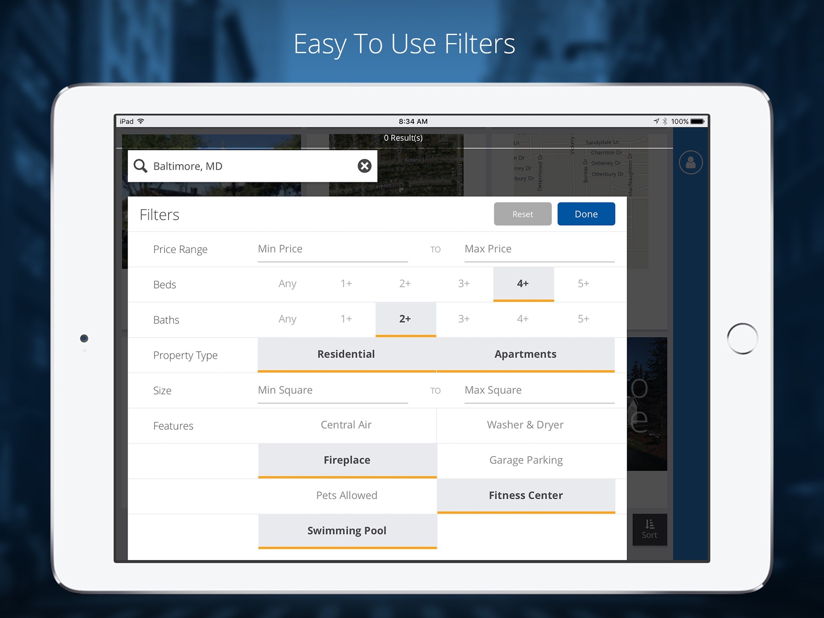Click the search magnifier icon
Screen dimensions: 824x618
pos(141,166)
